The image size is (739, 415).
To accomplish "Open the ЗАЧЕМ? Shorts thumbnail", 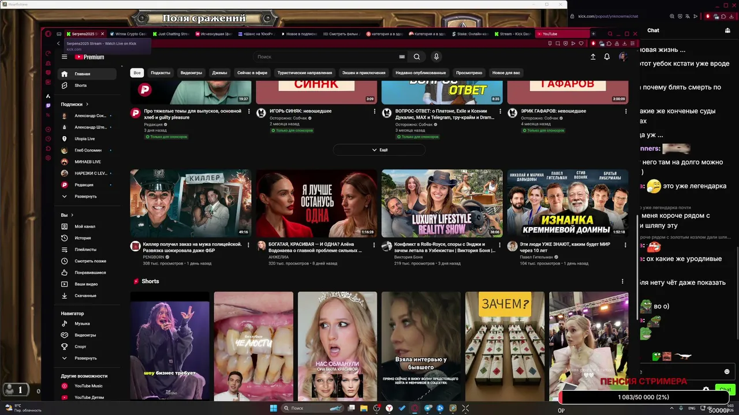I will point(505,346).
